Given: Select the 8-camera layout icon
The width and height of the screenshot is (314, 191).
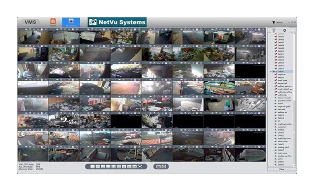Looking at the screenshot, I should (x=108, y=167).
